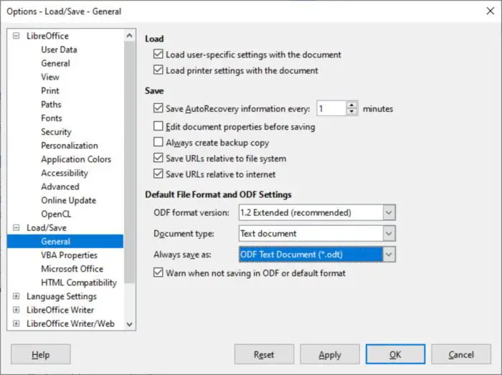Click the Reset button
The height and width of the screenshot is (375, 502).
(264, 354)
